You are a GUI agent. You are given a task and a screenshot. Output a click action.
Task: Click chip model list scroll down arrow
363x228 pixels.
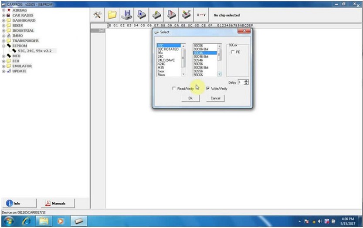[219, 74]
